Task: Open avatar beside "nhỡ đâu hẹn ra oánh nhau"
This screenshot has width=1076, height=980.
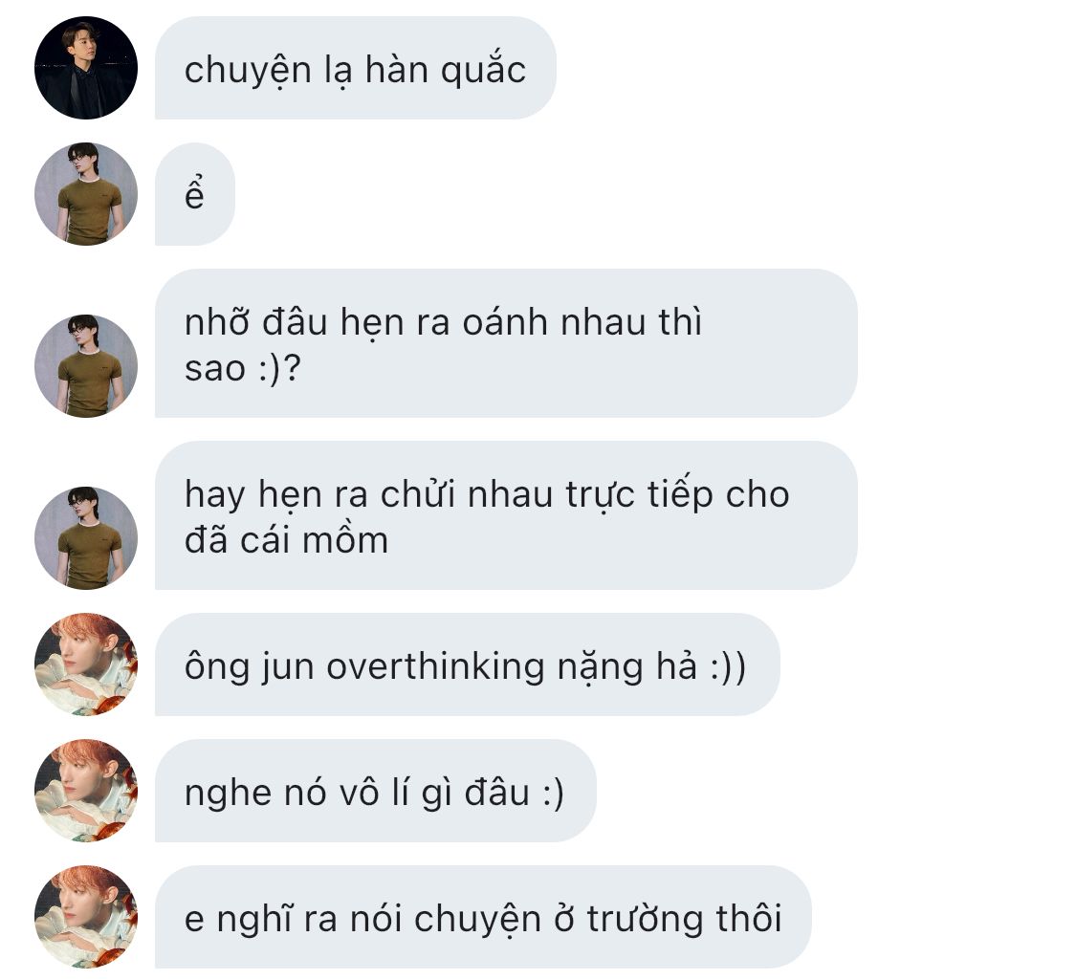Action: pos(86,366)
